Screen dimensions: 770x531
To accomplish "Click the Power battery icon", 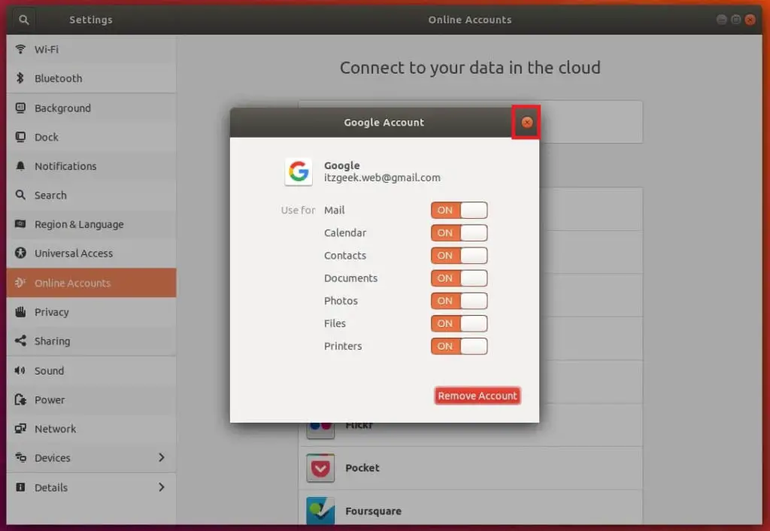I will click(x=20, y=399).
